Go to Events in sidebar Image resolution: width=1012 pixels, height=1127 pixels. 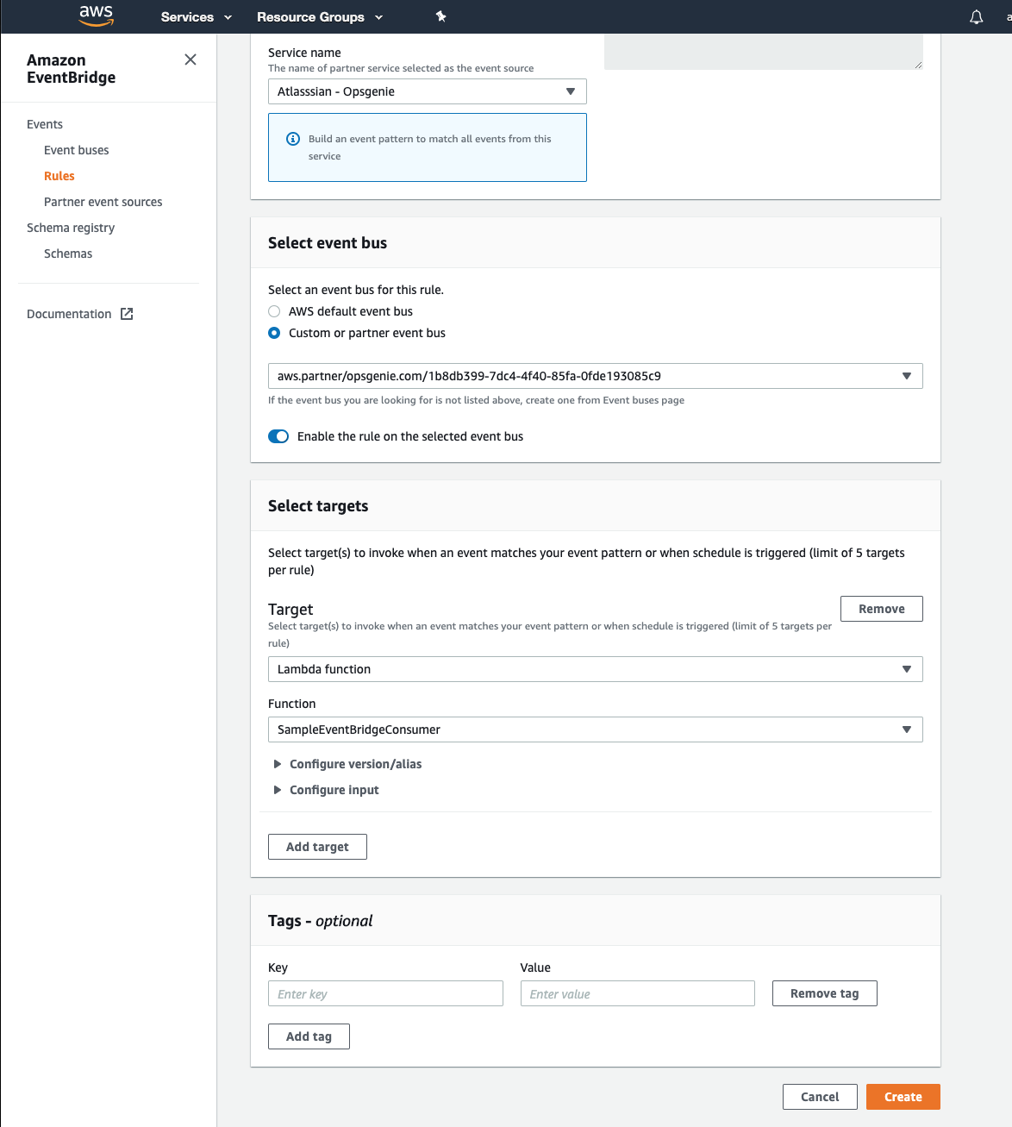click(x=45, y=124)
